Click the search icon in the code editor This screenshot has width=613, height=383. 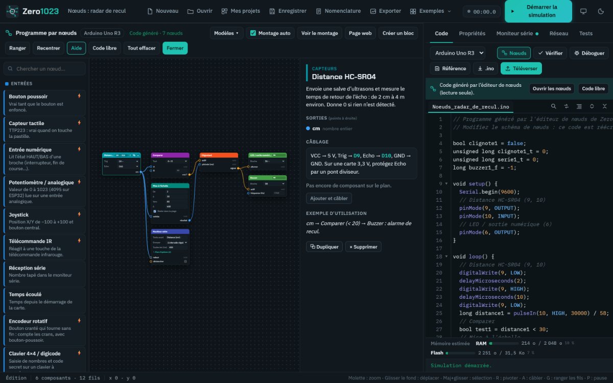pyautogui.click(x=553, y=106)
